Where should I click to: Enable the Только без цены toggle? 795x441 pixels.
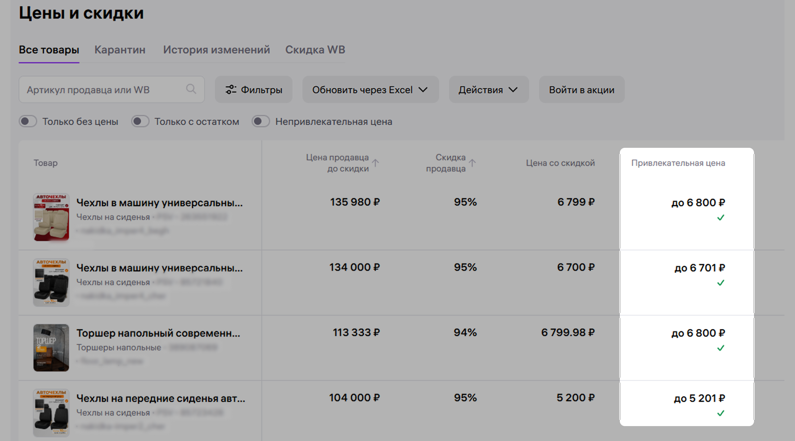tap(28, 121)
